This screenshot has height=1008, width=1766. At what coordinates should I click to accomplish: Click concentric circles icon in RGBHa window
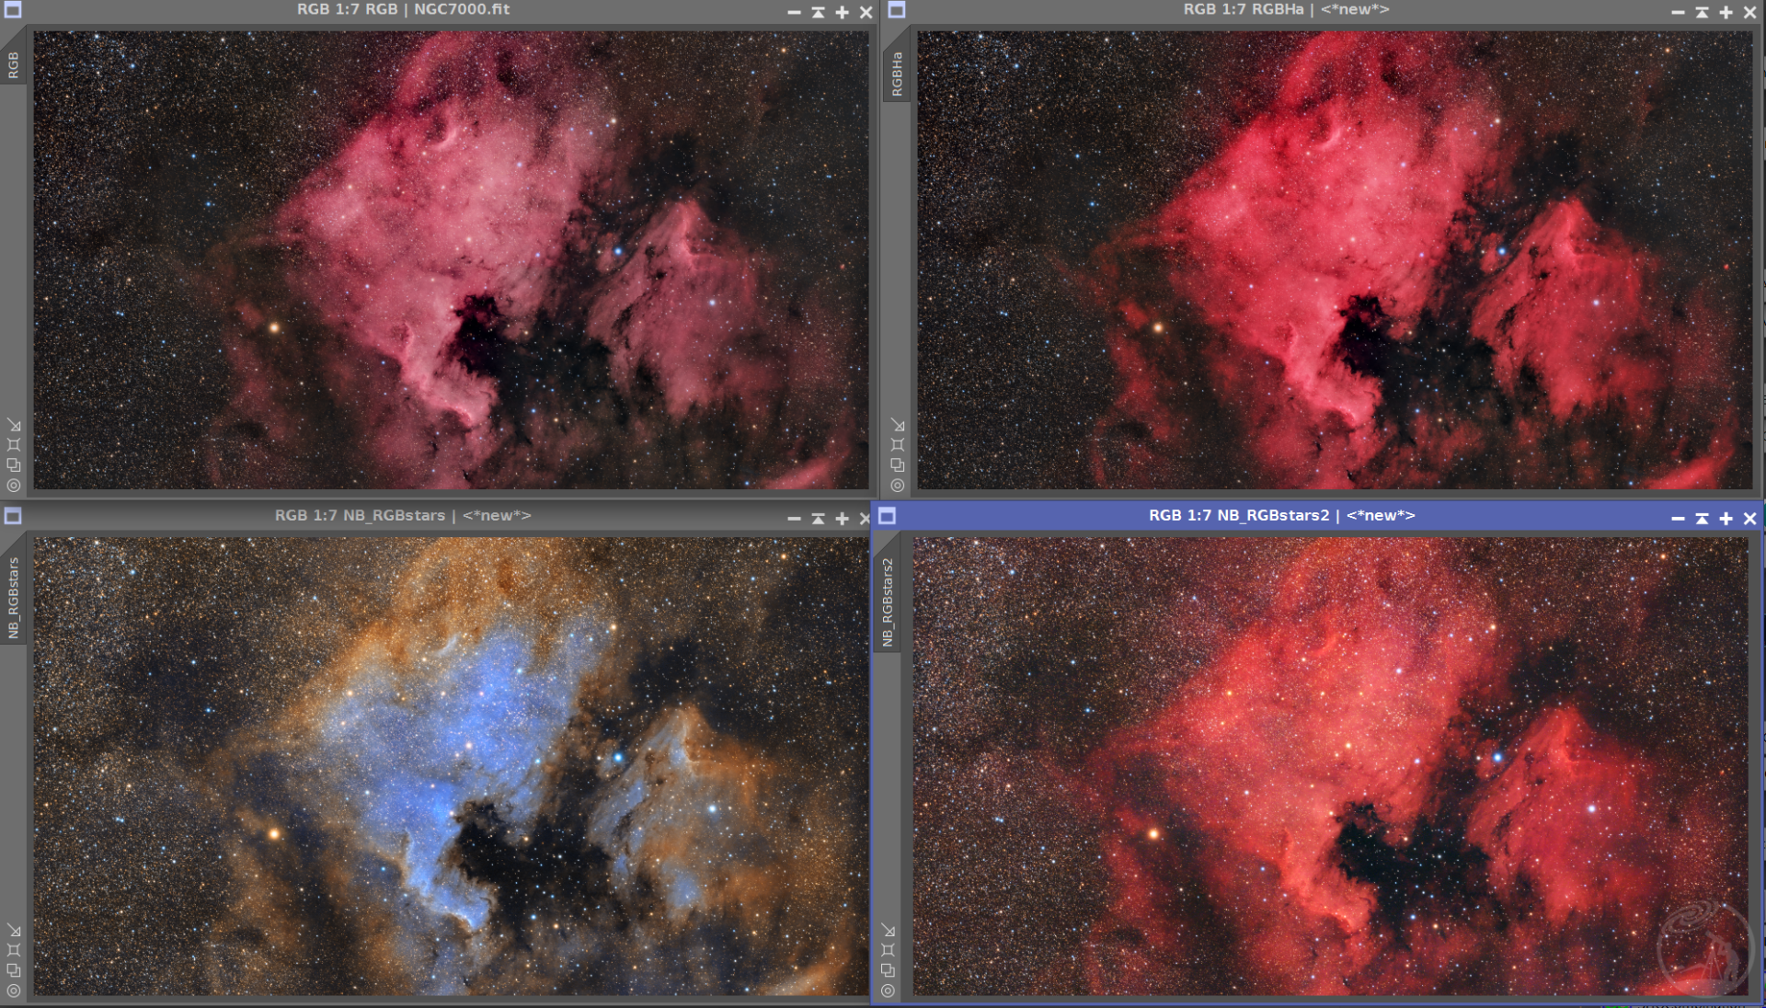click(898, 486)
